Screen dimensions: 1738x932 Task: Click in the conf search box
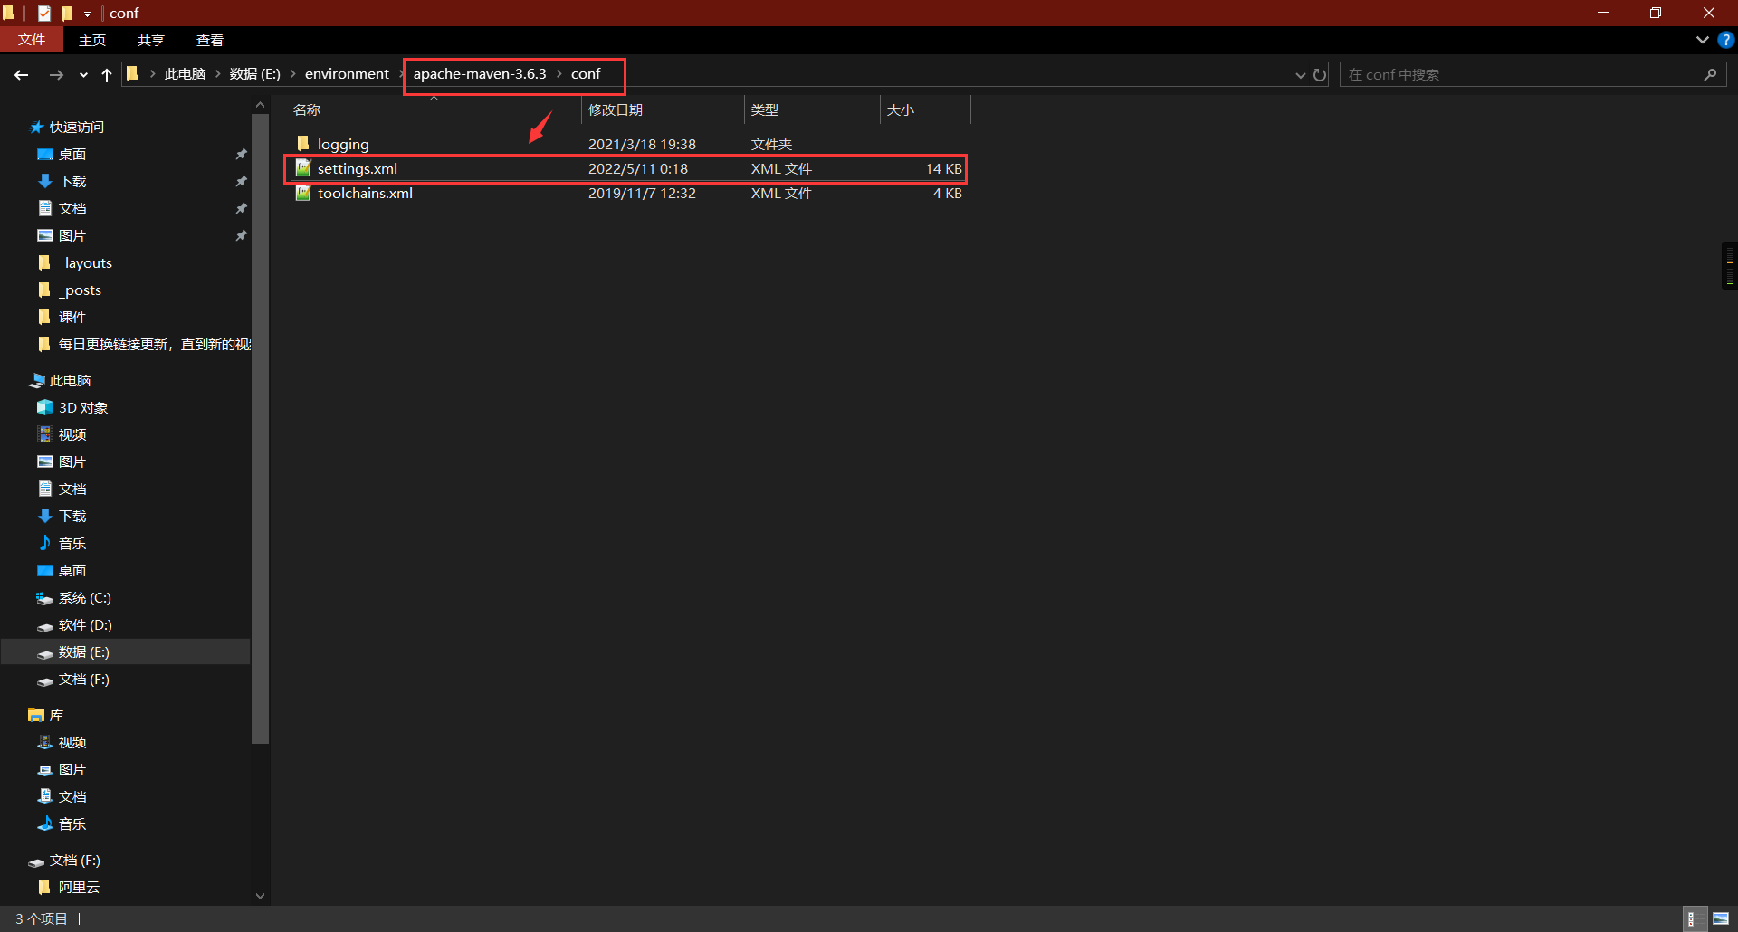1521,75
